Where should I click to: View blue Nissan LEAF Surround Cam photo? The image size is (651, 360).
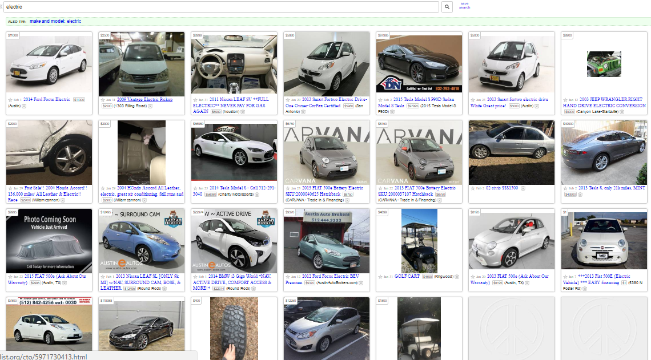point(142,241)
